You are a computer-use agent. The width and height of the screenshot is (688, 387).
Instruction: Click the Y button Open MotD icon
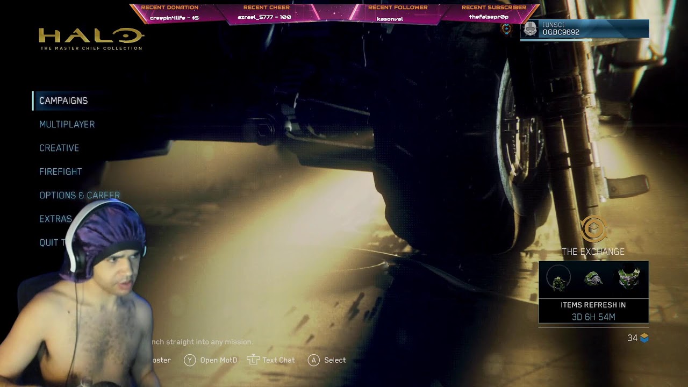(190, 360)
